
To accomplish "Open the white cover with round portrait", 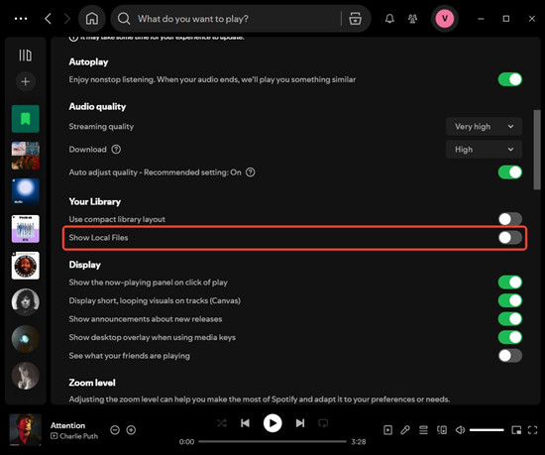I will [x=26, y=266].
